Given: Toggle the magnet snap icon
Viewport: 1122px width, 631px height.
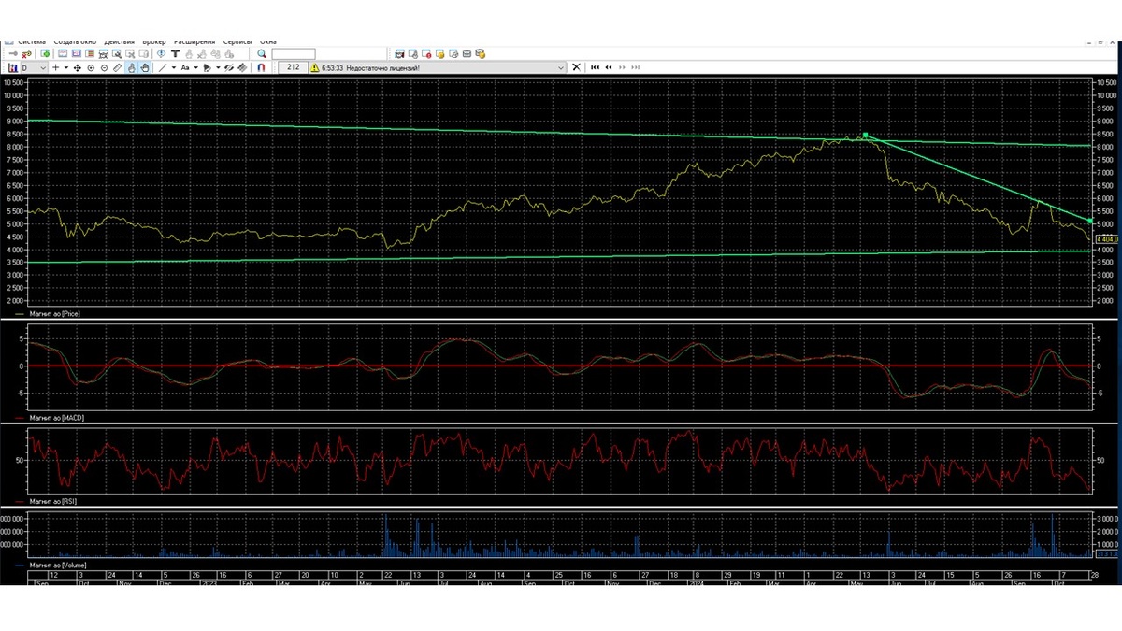Looking at the screenshot, I should coord(262,67).
